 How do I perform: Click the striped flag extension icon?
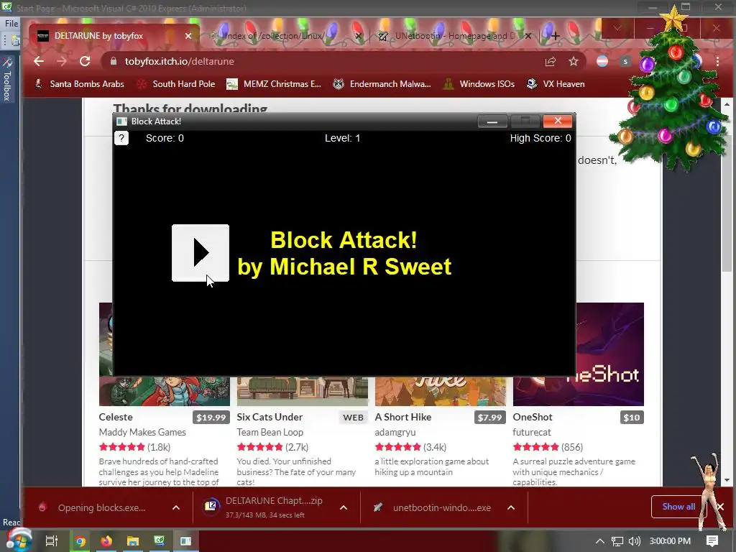point(602,62)
